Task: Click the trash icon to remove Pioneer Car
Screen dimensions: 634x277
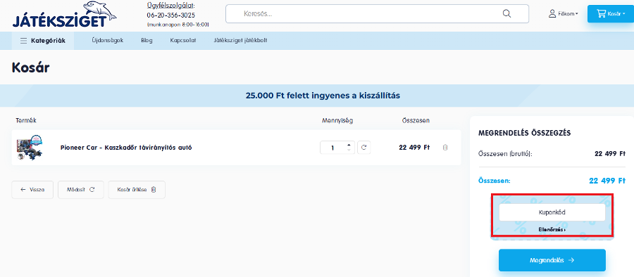Action: point(445,148)
